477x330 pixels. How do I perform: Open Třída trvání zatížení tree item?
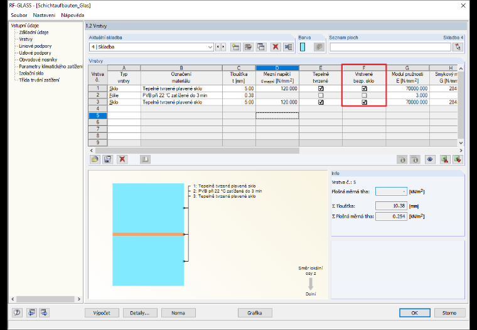pyautogui.click(x=40, y=80)
